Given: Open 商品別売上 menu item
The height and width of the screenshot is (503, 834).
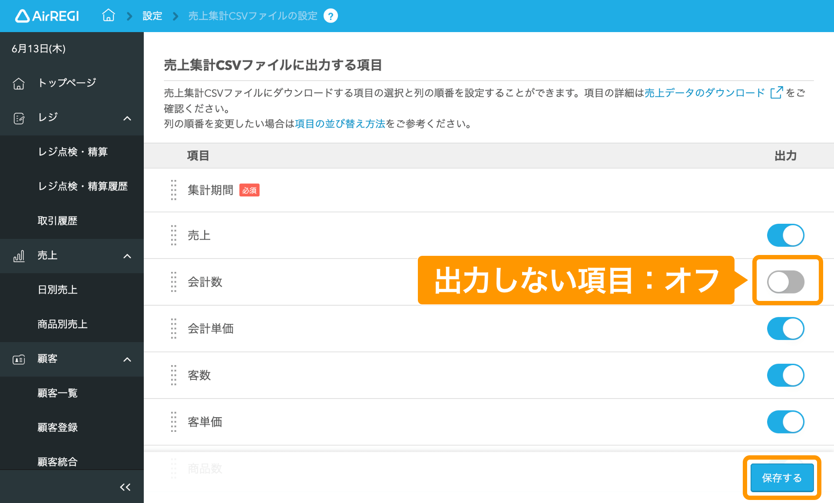Looking at the screenshot, I should pos(63,324).
